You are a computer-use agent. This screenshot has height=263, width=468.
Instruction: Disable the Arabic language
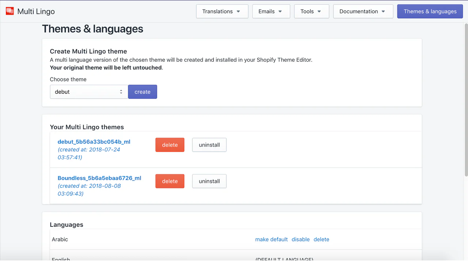click(301, 239)
